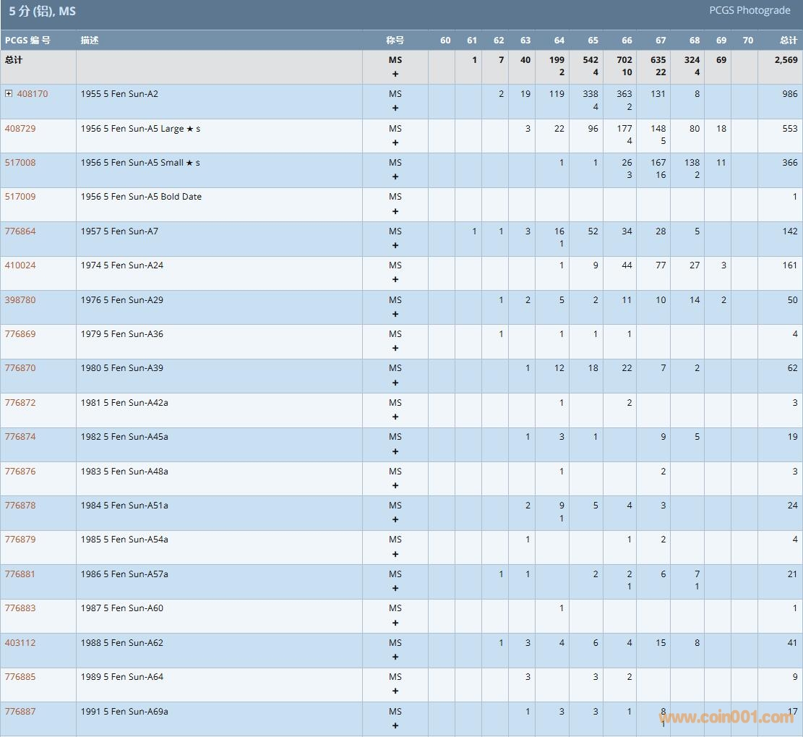Click the 517008 coin number link
Screen dimensions: 803x737
coord(20,163)
